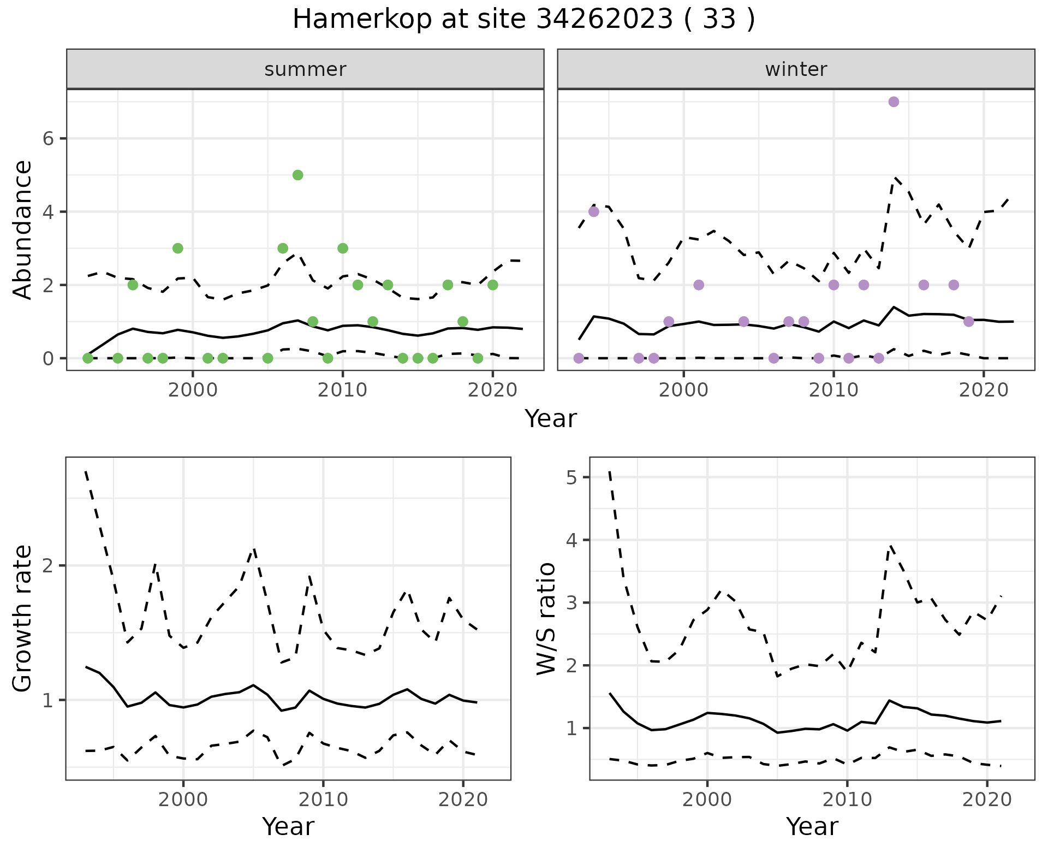
Task: Click the green summer point at 2010 value 3
Action: coord(343,248)
